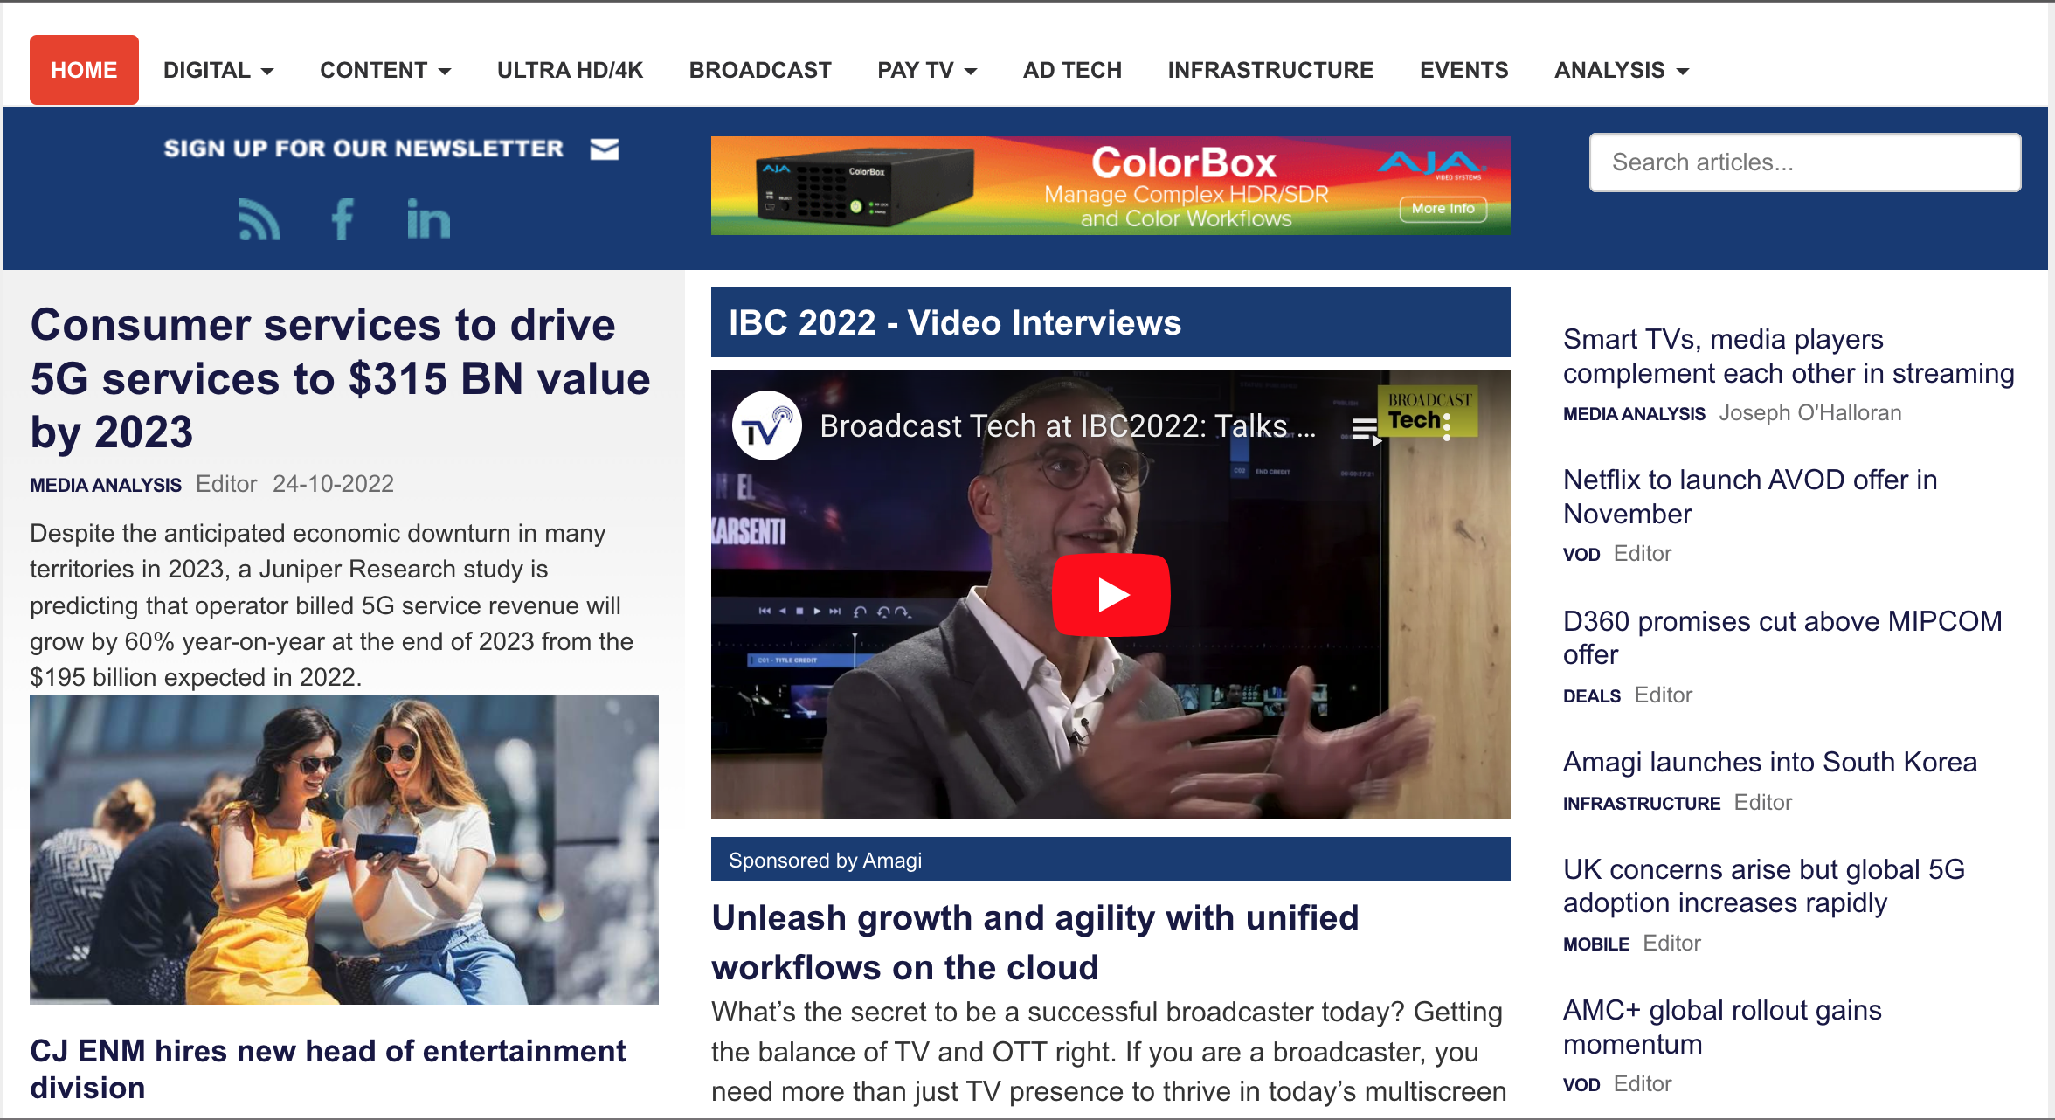The height and width of the screenshot is (1120, 2055).
Task: Go to the Broadcast section
Action: coord(760,70)
